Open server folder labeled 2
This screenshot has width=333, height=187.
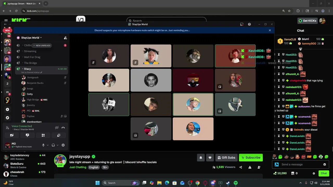pos(7,84)
